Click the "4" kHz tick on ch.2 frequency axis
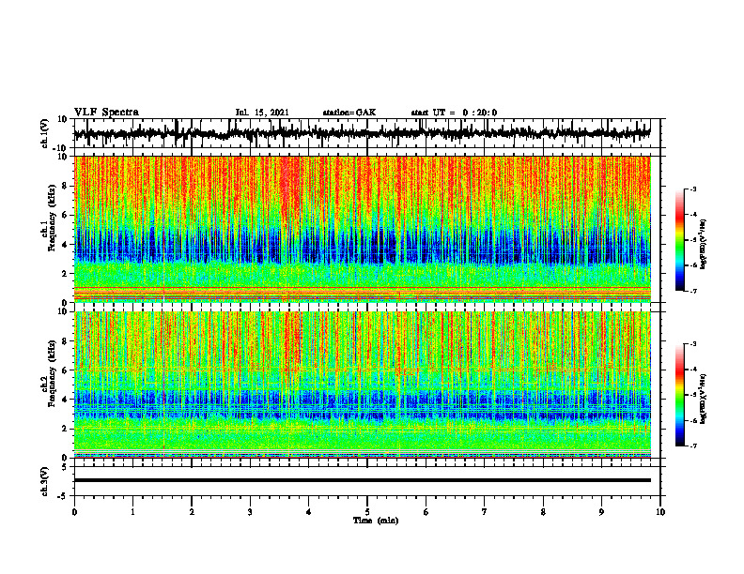Screen dimensions: 744x574 click(65, 400)
